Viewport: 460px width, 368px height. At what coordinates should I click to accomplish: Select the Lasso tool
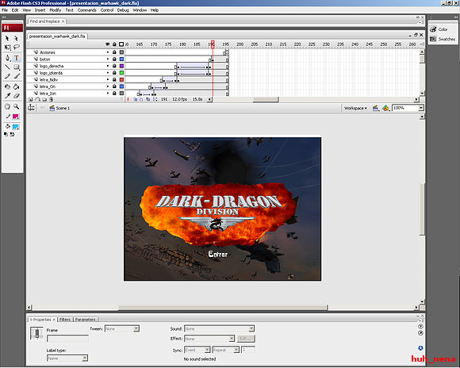(17, 48)
